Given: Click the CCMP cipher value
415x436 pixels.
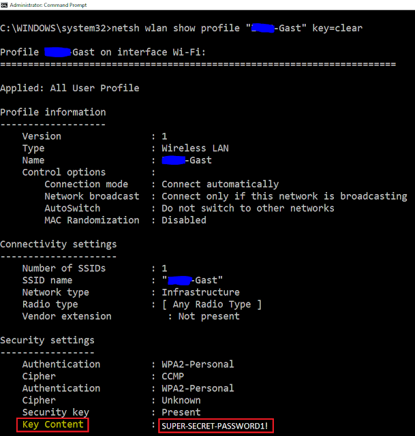Looking at the screenshot, I should (172, 376).
